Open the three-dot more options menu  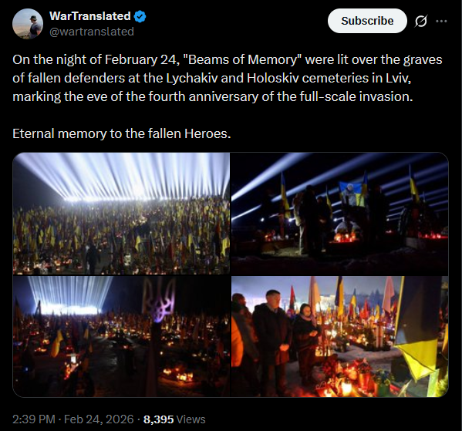441,21
